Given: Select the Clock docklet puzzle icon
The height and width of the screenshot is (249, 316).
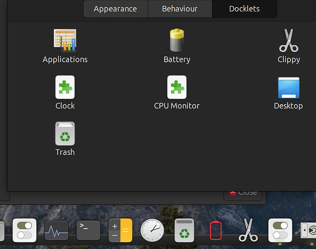Looking at the screenshot, I should pyautogui.click(x=65, y=87).
